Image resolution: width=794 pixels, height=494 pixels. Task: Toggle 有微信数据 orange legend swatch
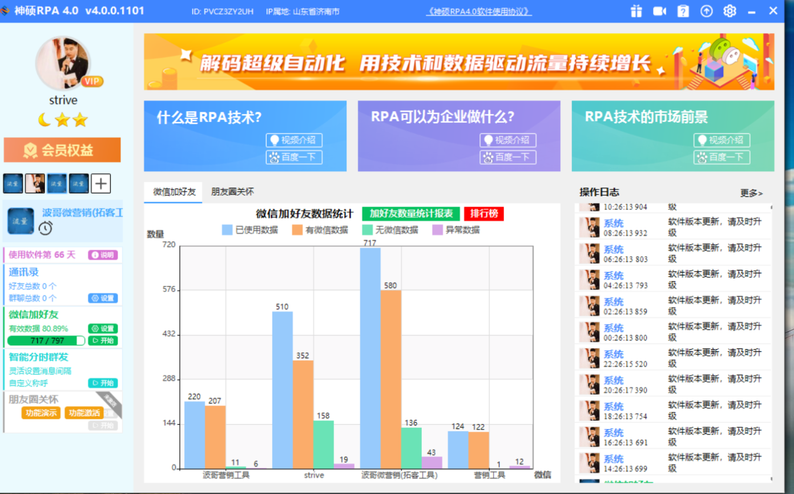(x=297, y=230)
